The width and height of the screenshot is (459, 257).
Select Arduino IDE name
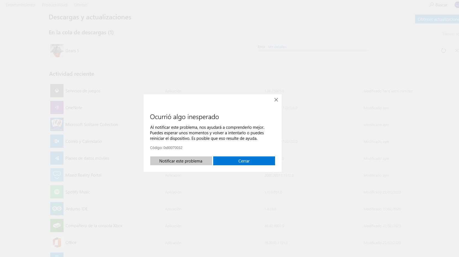click(76, 209)
